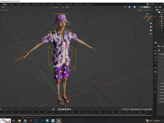Toggle viewport overlays display
164x123 pixels.
pyautogui.click(x=135, y=7)
